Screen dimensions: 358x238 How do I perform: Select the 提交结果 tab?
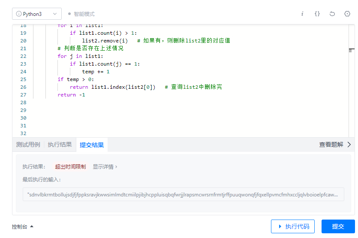pos(92,145)
